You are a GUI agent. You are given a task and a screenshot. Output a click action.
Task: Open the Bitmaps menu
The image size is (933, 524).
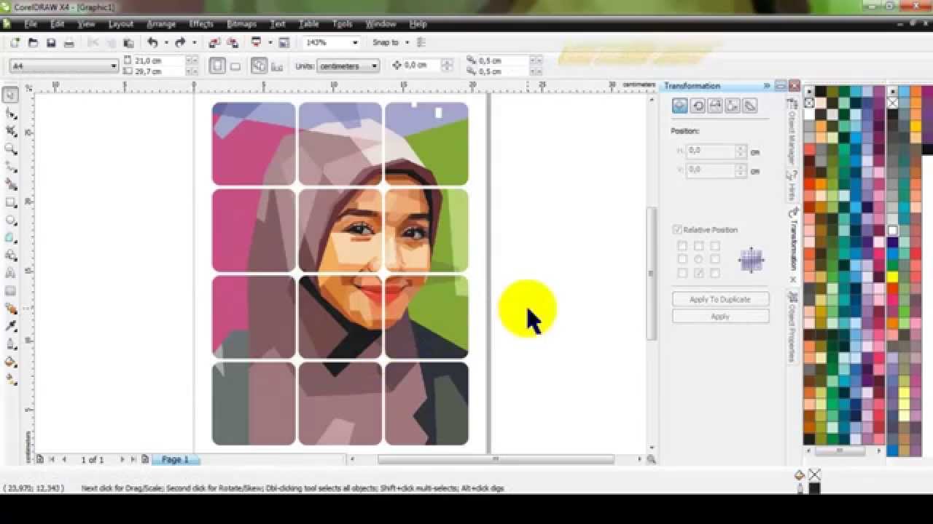pos(241,24)
